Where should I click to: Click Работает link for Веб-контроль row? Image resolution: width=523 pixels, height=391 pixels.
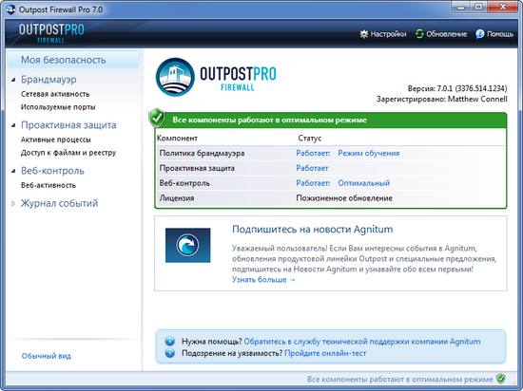[313, 183]
